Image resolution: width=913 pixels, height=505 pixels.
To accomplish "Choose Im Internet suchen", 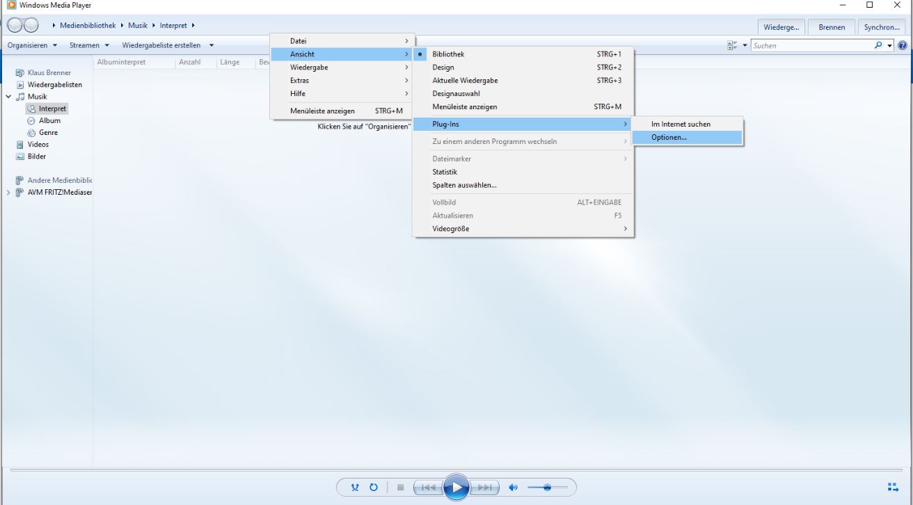I will (x=688, y=125).
